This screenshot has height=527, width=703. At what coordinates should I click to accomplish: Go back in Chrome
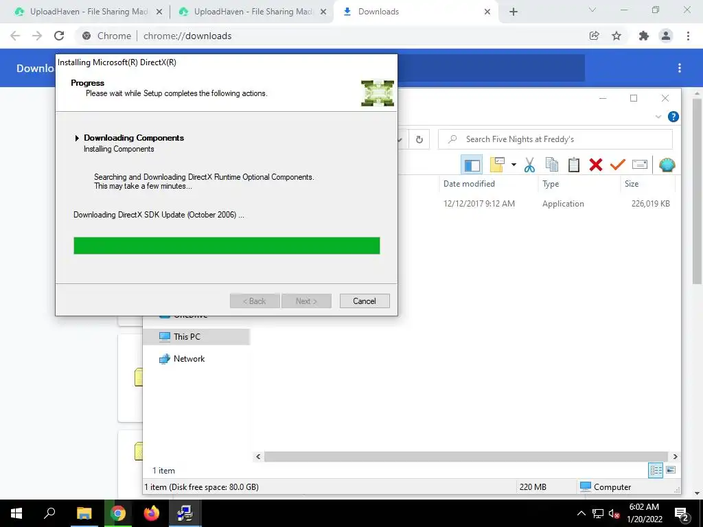[x=15, y=36]
